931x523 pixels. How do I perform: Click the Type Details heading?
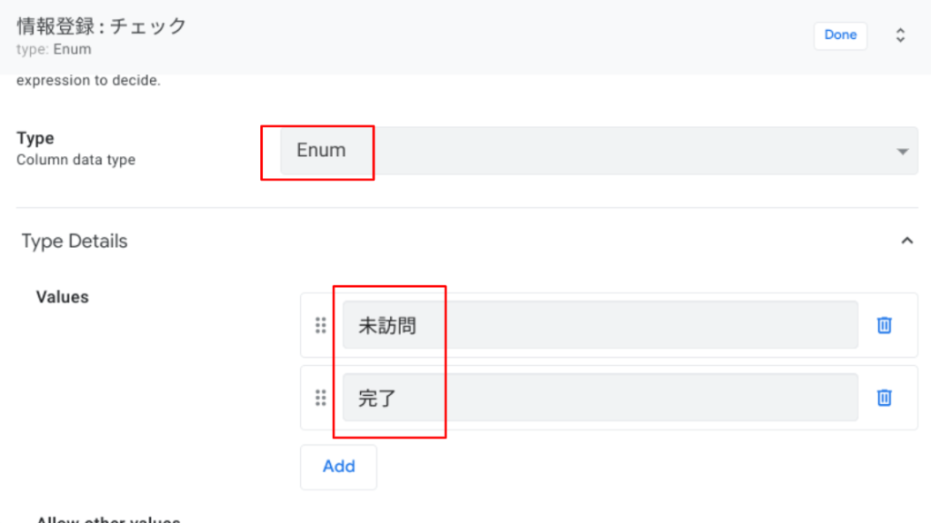pos(75,242)
